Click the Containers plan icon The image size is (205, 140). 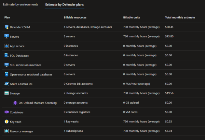[x=6, y=112]
